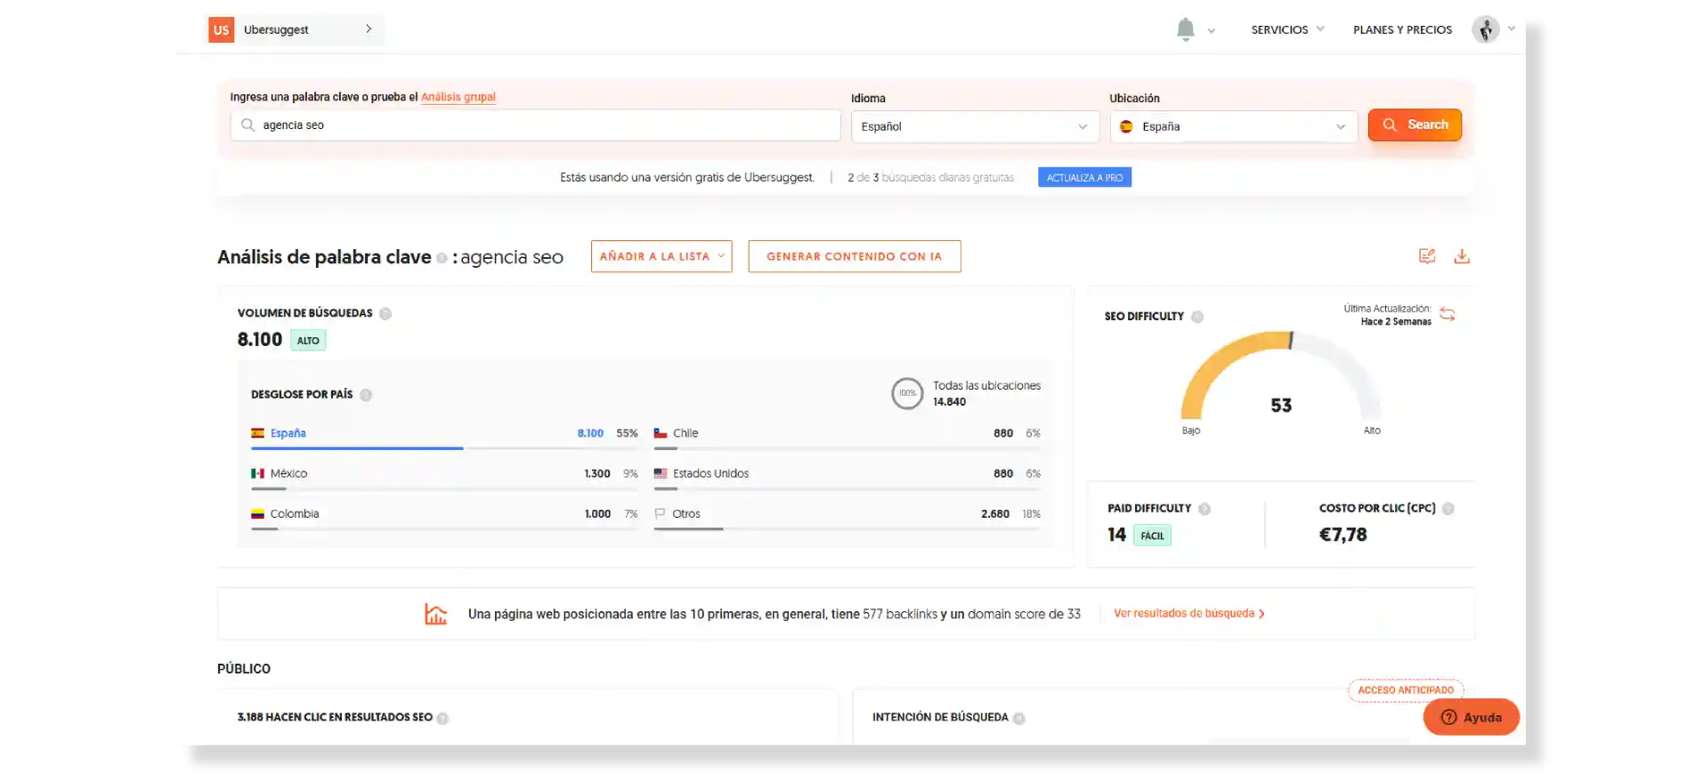
Task: Open the Servicios menu
Action: coord(1287,29)
